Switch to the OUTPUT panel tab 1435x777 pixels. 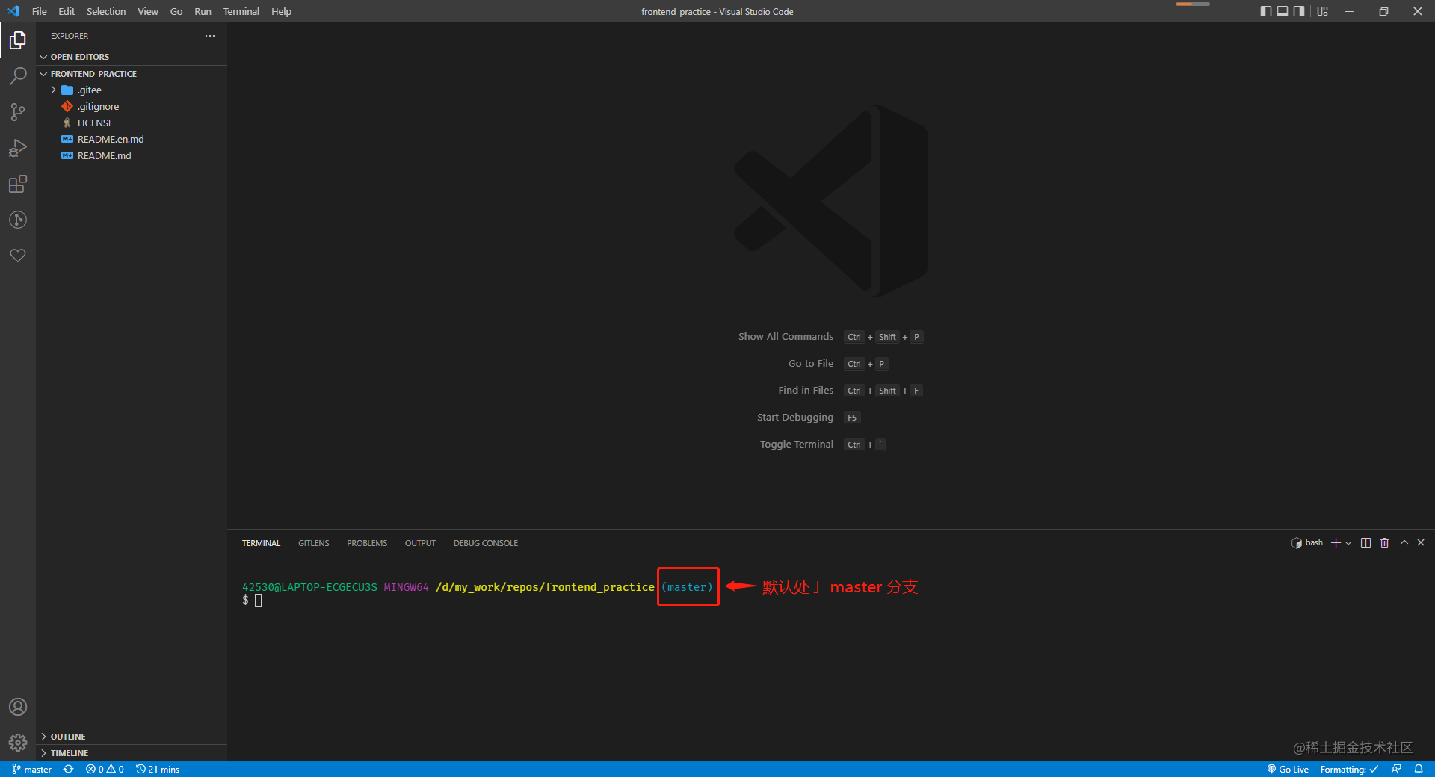pos(420,543)
